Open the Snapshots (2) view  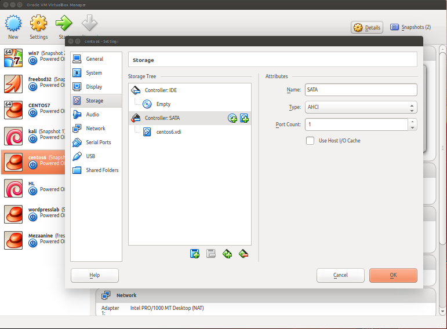click(410, 27)
